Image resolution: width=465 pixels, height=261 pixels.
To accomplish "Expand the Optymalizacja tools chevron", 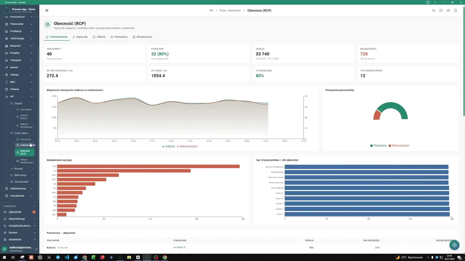I will (35, 219).
